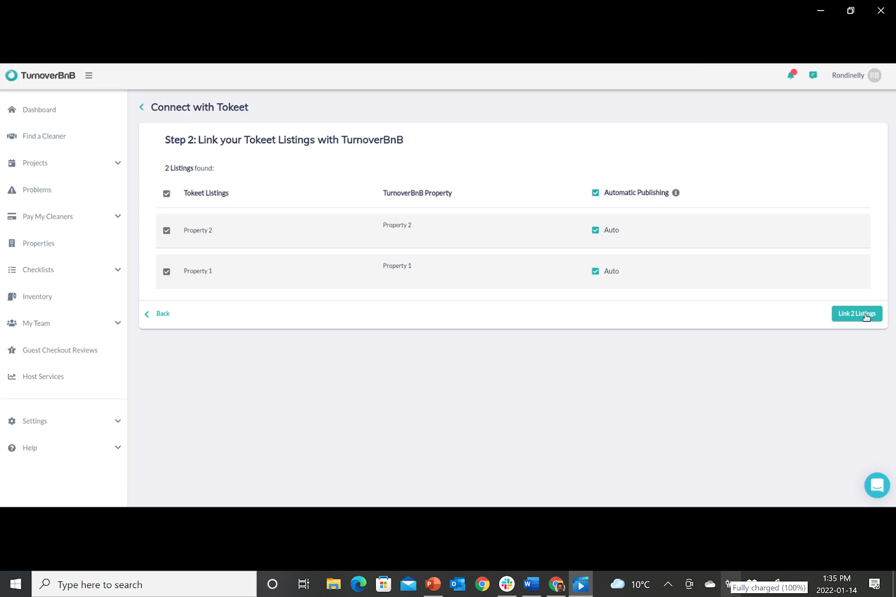
Task: Open Windows Action Center notifications
Action: [x=874, y=584]
